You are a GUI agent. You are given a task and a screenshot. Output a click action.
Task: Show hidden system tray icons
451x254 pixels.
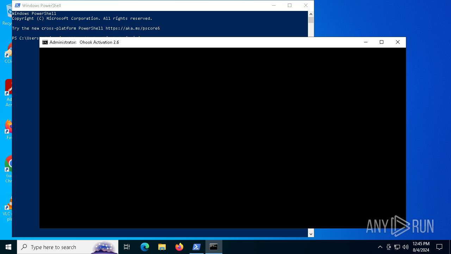(380, 247)
